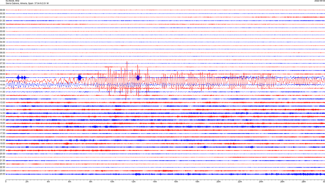Pick the 02:00 time label
Screen dimensions: 325x183
tap(2, 24)
